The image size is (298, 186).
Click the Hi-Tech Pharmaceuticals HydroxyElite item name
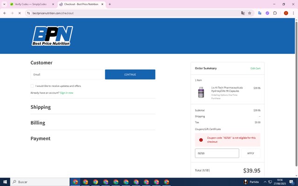[x=227, y=89]
